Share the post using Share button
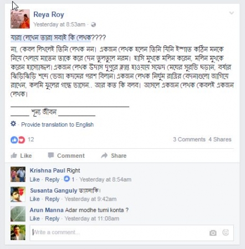Screen dimensions: 245x249 coord(114,155)
